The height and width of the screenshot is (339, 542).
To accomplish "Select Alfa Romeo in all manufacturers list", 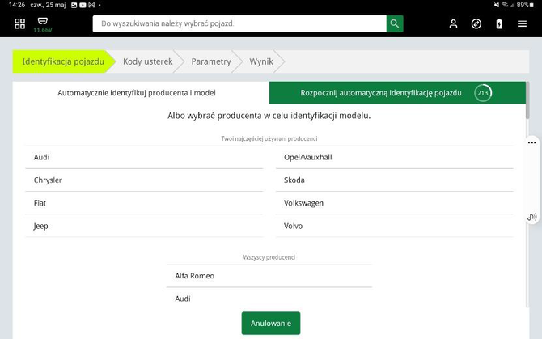I will coord(195,276).
